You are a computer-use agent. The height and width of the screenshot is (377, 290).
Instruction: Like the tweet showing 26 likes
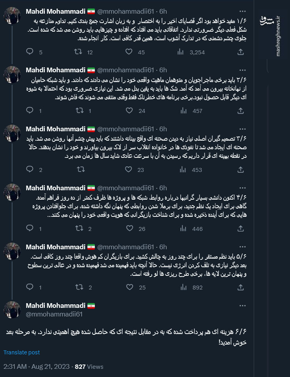pyautogui.click(x=129, y=229)
